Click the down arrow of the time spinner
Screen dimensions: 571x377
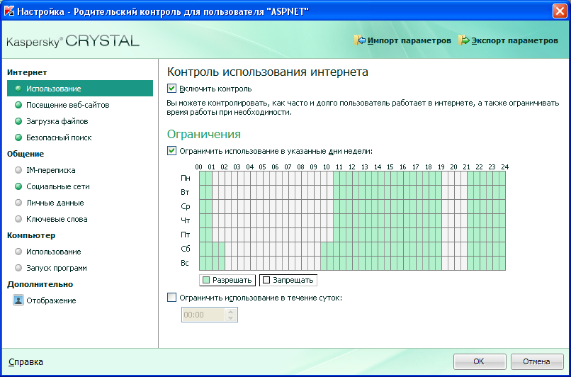point(231,318)
